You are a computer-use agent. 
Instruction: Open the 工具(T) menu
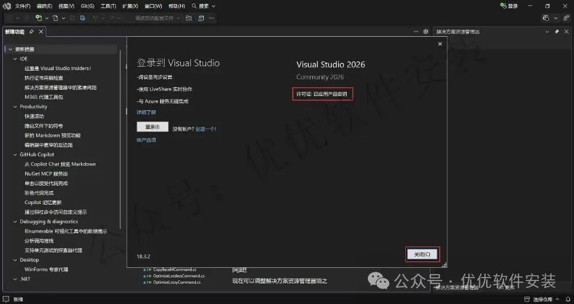click(108, 6)
